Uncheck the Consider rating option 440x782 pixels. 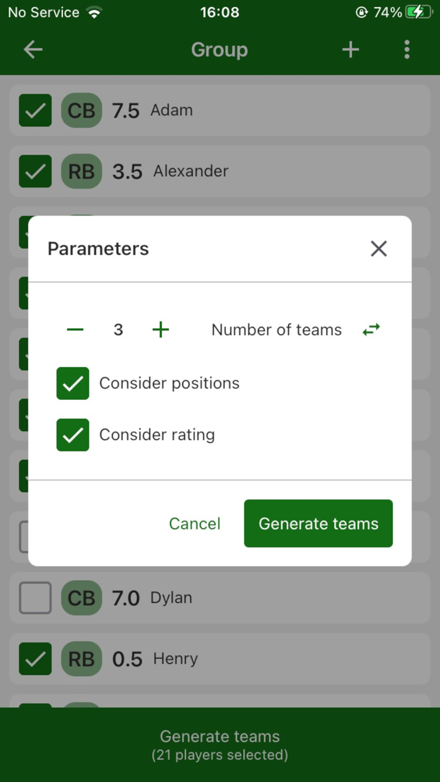point(72,434)
